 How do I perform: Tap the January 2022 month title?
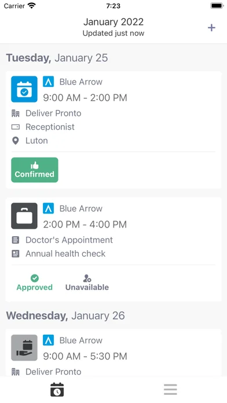(113, 22)
